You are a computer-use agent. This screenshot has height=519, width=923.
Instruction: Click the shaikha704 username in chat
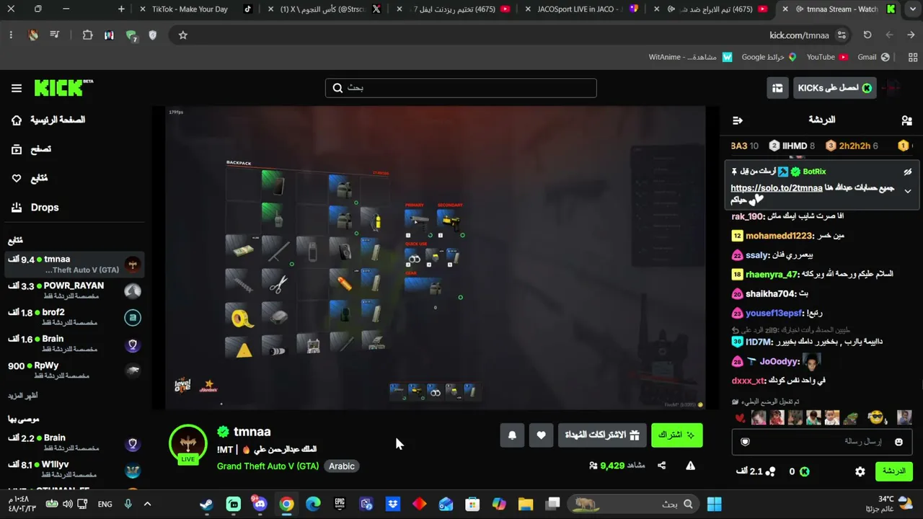[771, 294]
